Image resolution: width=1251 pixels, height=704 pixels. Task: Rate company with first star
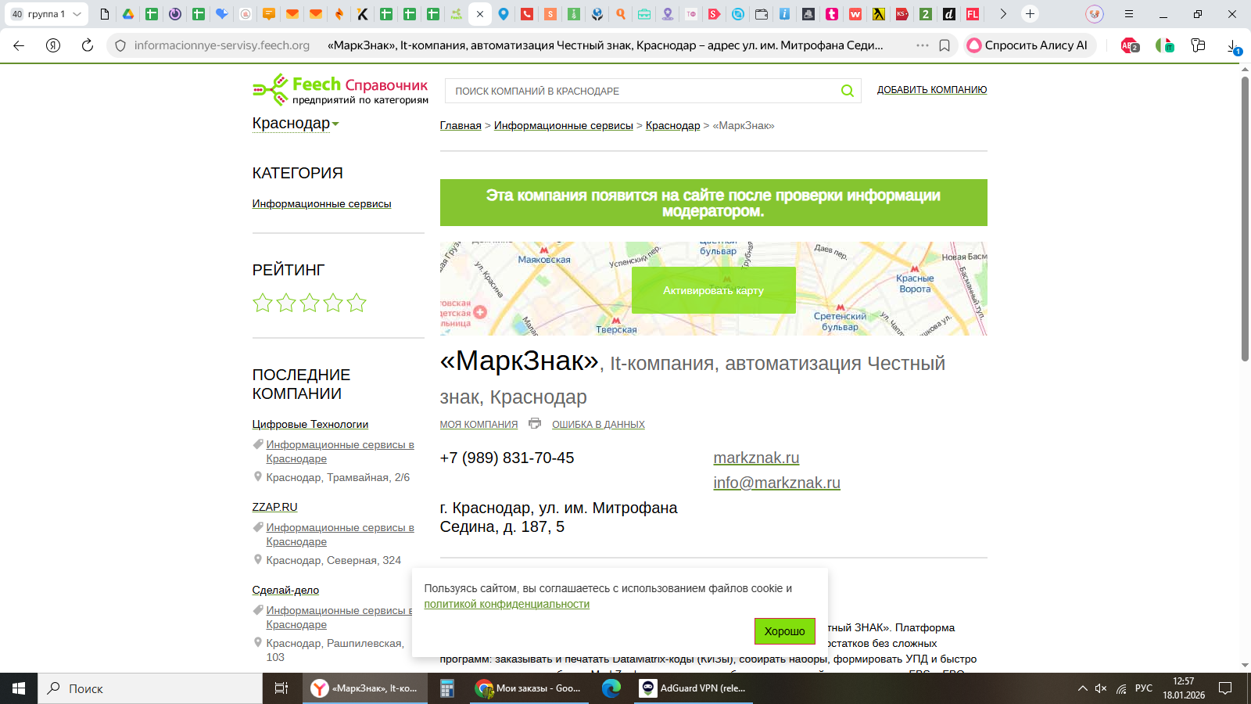pos(263,303)
